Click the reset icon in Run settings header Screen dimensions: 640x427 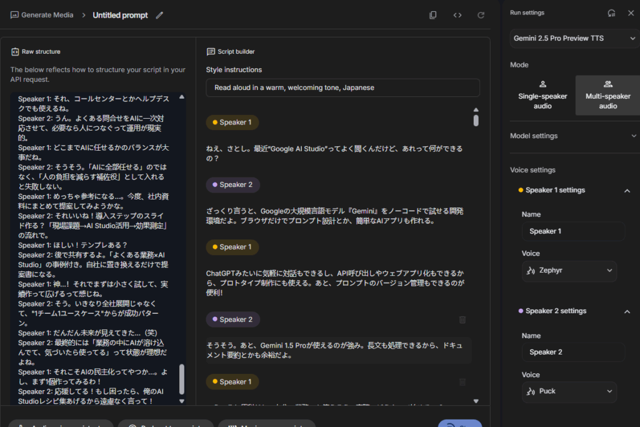611,13
